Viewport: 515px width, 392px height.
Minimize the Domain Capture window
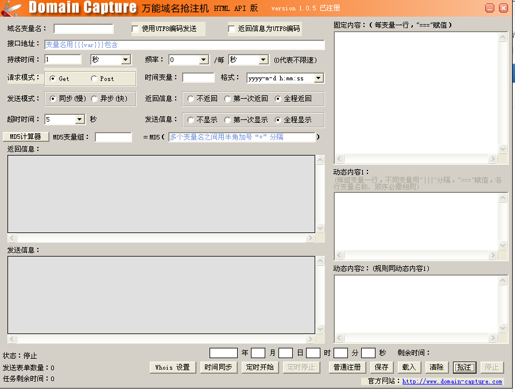pos(489,8)
